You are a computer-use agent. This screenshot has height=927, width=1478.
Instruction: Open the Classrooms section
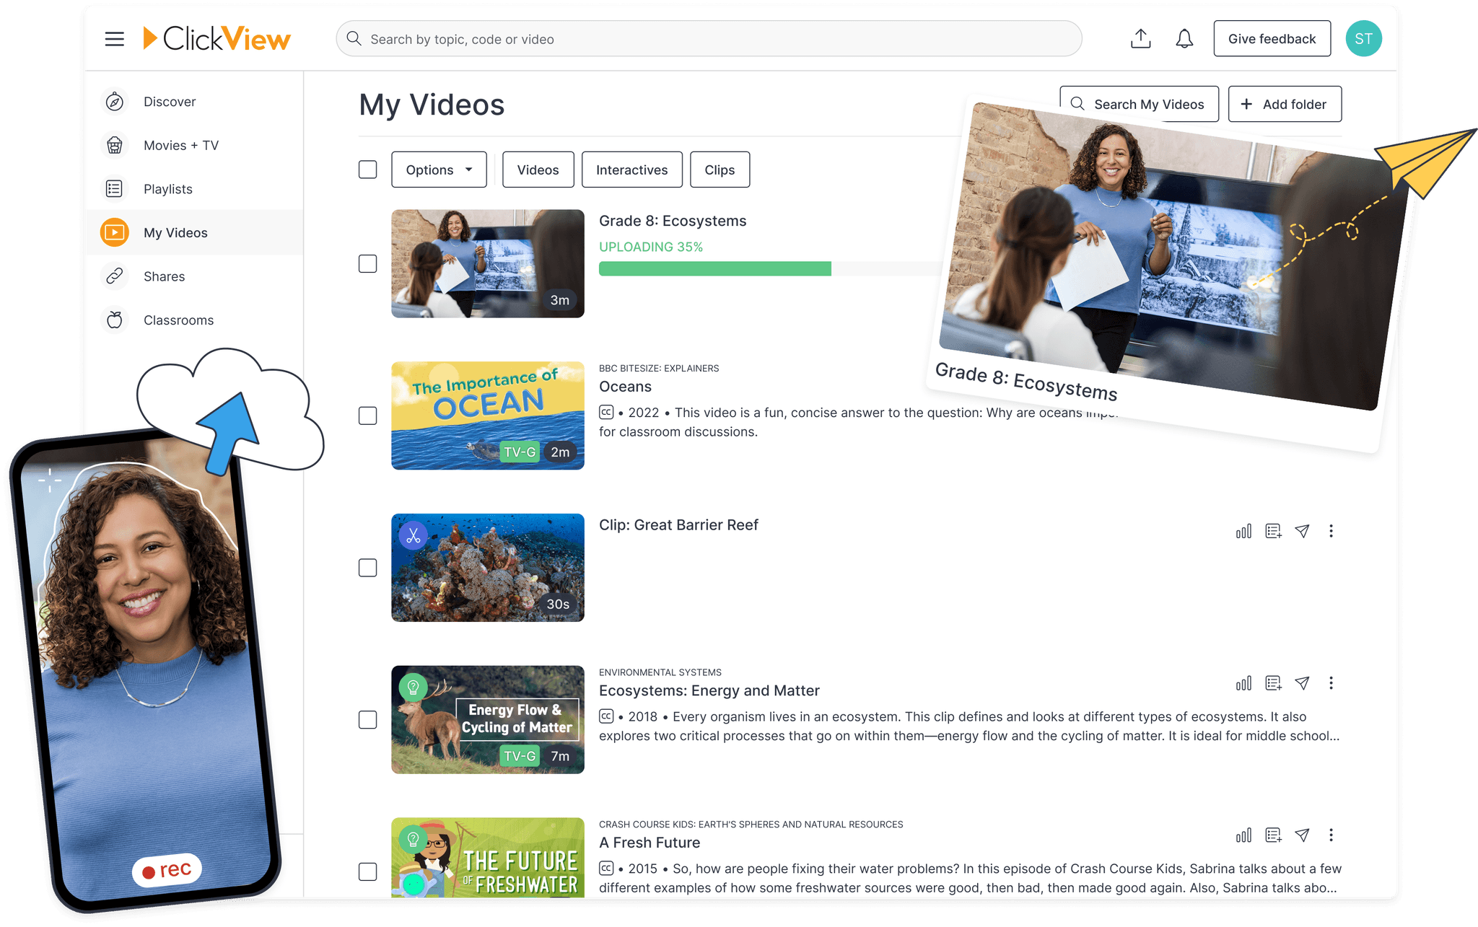(x=178, y=320)
